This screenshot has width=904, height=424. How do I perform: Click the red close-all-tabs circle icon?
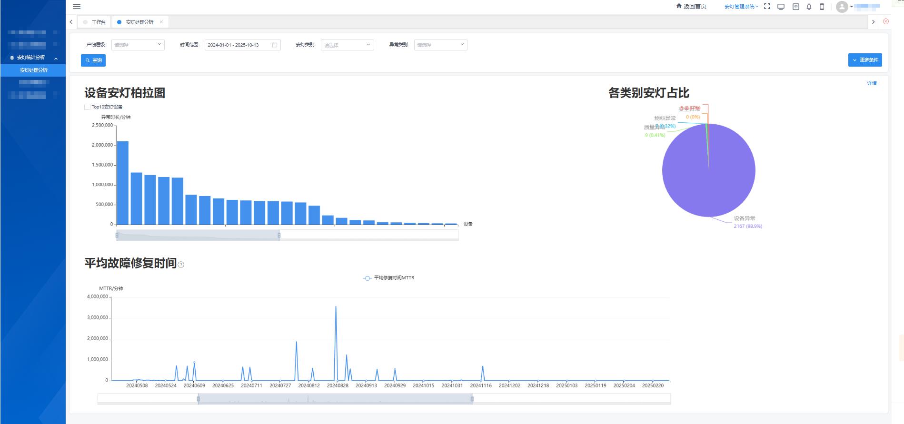(x=886, y=21)
